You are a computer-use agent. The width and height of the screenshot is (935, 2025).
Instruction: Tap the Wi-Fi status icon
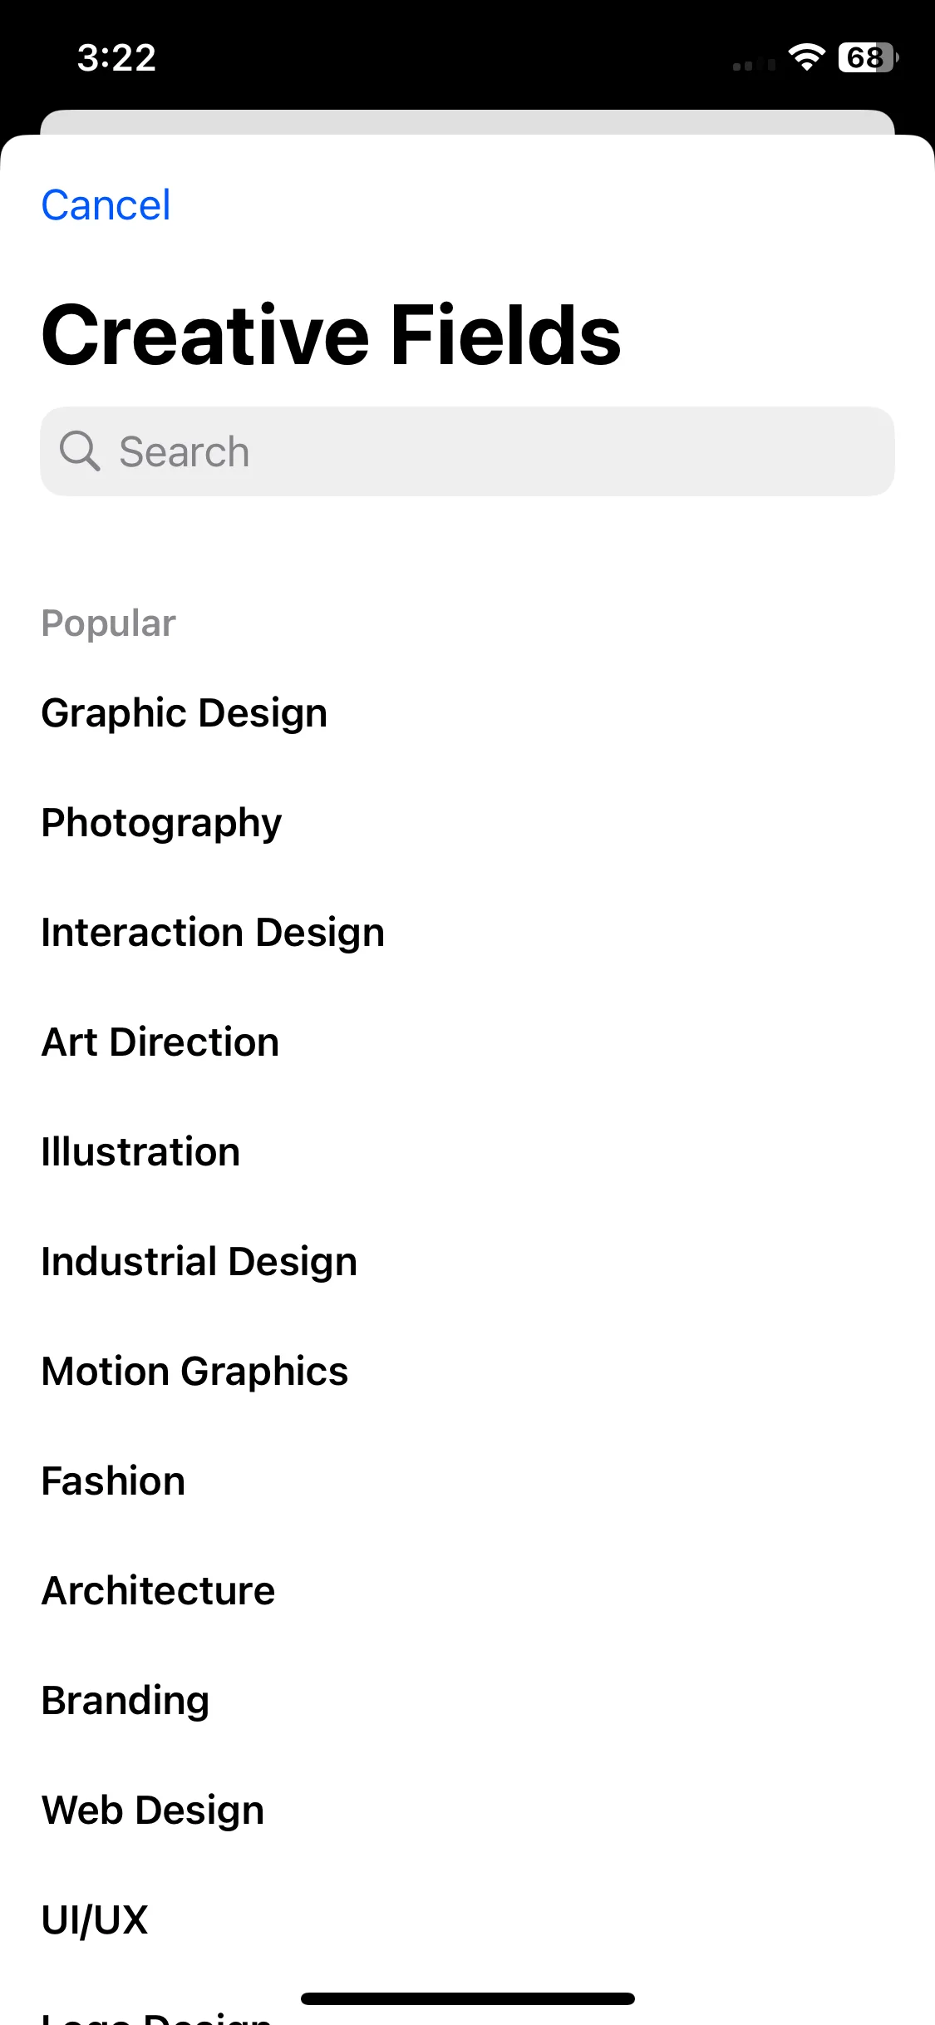point(805,57)
